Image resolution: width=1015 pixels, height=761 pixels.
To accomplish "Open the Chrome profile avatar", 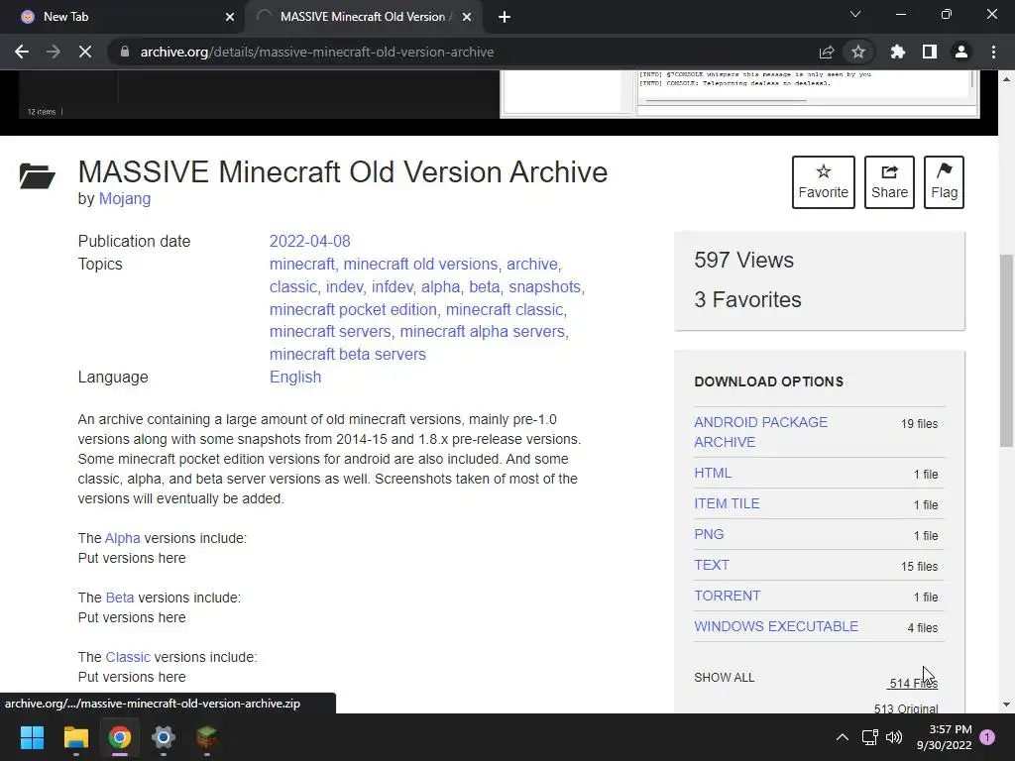I will click(x=961, y=52).
